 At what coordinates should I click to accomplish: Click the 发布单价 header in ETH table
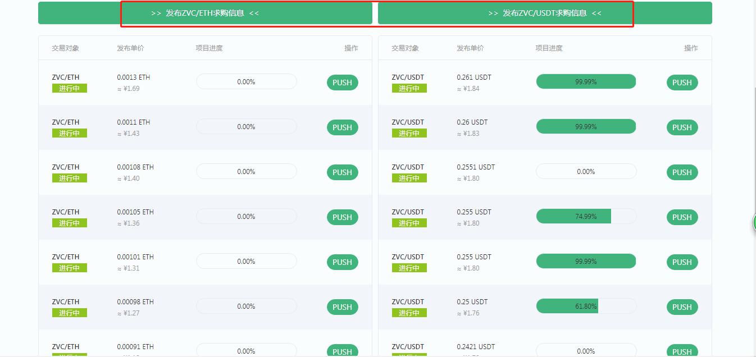pos(130,48)
